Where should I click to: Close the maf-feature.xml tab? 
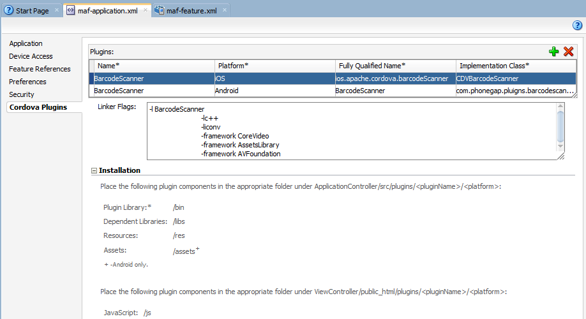pos(225,10)
